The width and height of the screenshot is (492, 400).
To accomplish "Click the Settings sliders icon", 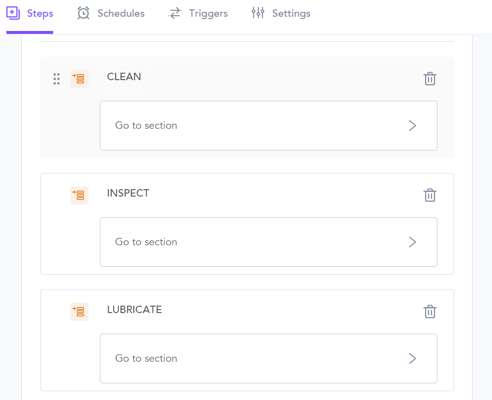I will point(258,13).
